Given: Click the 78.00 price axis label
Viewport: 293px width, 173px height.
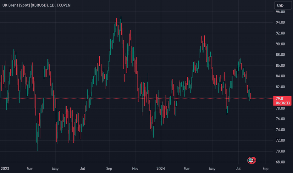Looking at the screenshot, I should [x=280, y=108].
